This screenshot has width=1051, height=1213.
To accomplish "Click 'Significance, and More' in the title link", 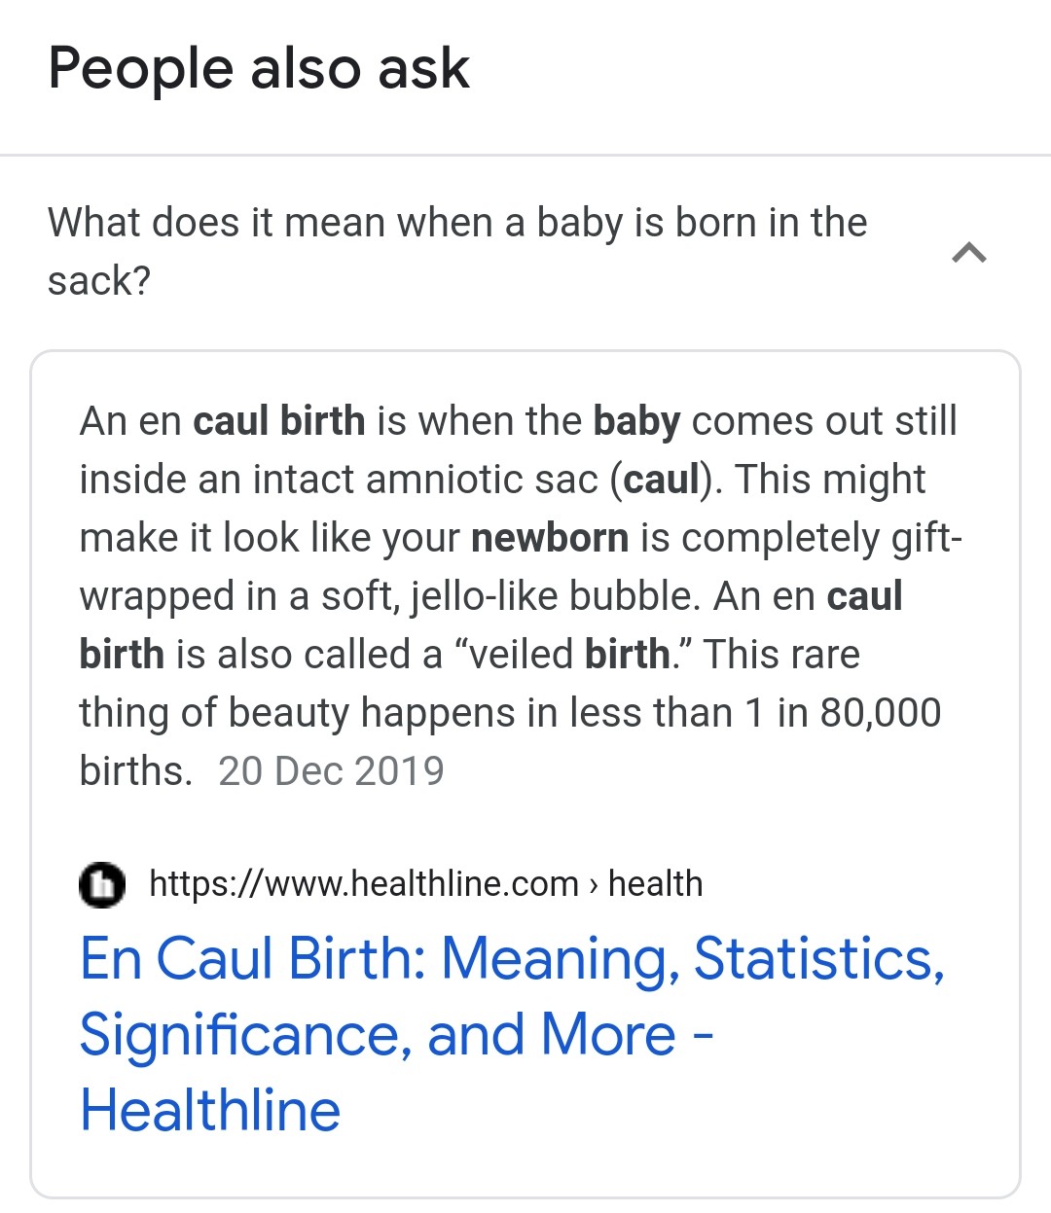I will coord(378,1034).
